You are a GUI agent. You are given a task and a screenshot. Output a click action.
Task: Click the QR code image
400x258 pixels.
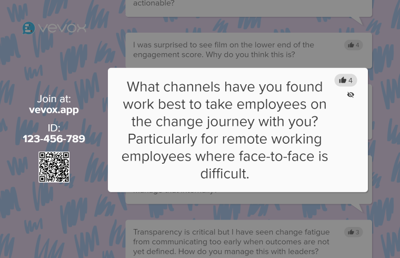click(54, 167)
